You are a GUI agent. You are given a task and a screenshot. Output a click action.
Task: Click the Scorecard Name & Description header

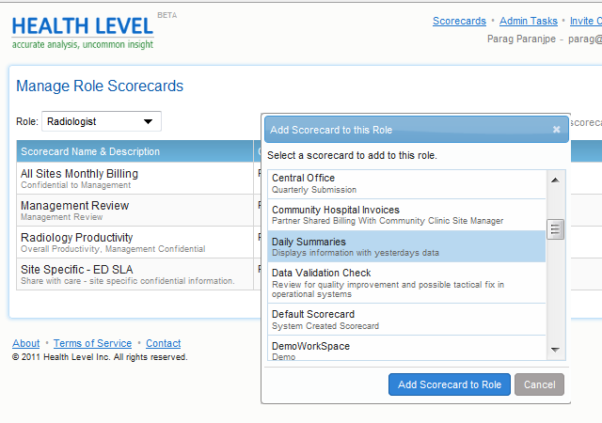click(x=90, y=151)
